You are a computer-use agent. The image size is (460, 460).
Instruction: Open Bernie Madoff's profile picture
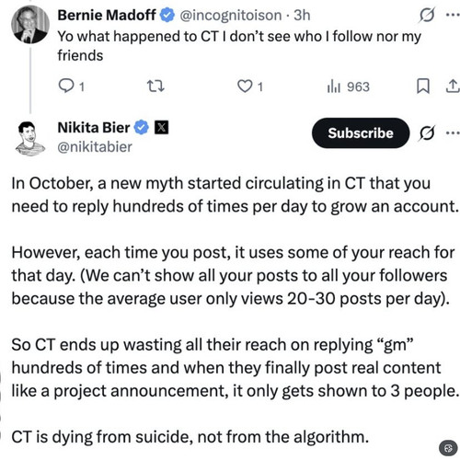pos(30,24)
